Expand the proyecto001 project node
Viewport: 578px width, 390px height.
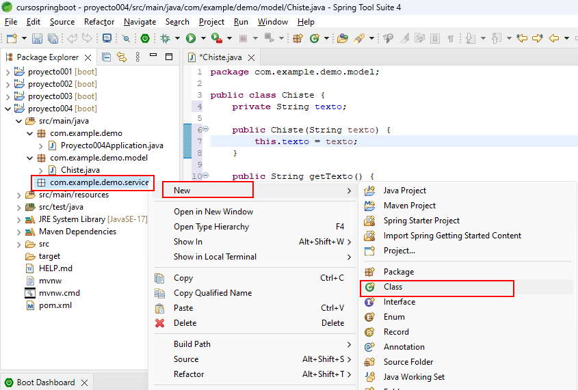8,72
